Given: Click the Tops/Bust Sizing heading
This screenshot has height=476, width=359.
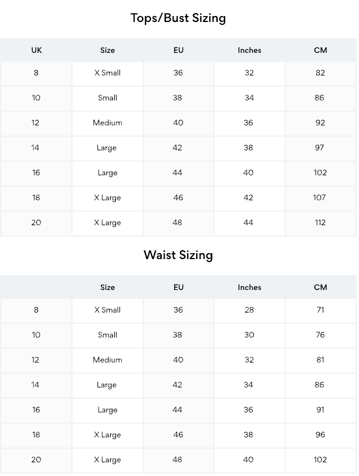Looking at the screenshot, I should click(x=178, y=18).
